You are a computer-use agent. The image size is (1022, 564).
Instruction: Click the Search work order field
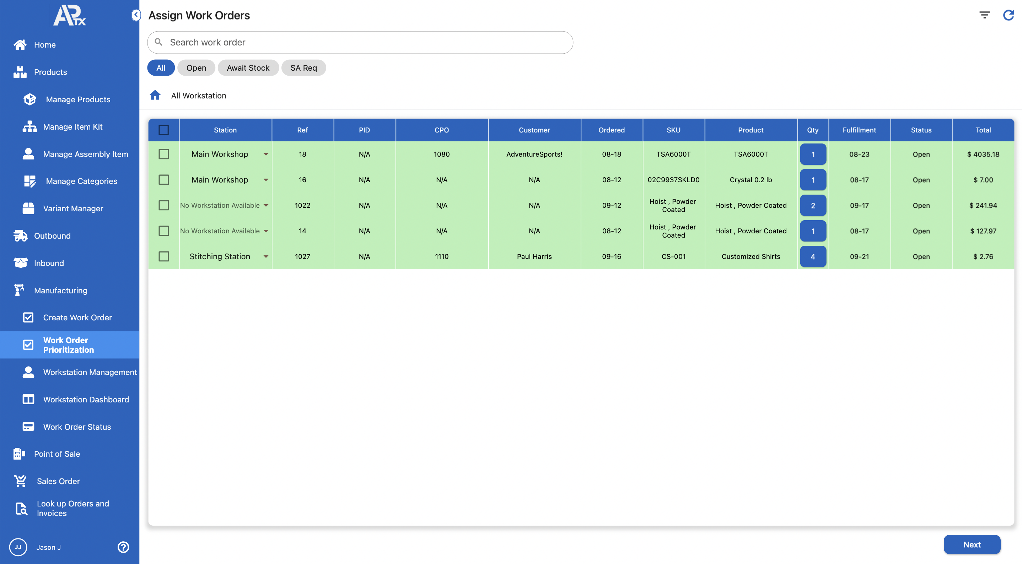pos(360,42)
